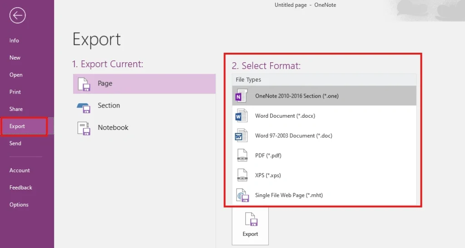Go to the Open menu entry
Screen dimensions: 465x248
click(x=16, y=75)
